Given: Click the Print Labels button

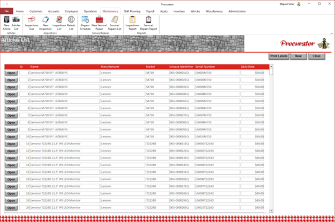Looking at the screenshot, I should [x=278, y=56].
